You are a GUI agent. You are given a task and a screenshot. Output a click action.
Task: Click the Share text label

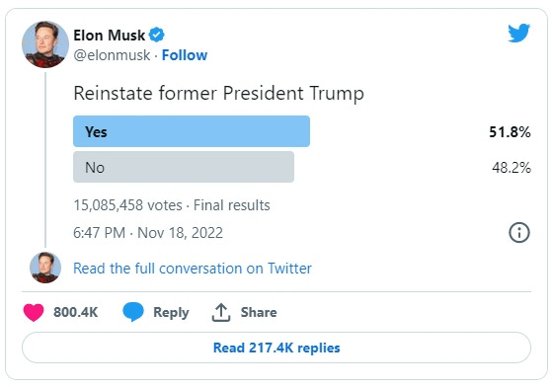tap(259, 312)
